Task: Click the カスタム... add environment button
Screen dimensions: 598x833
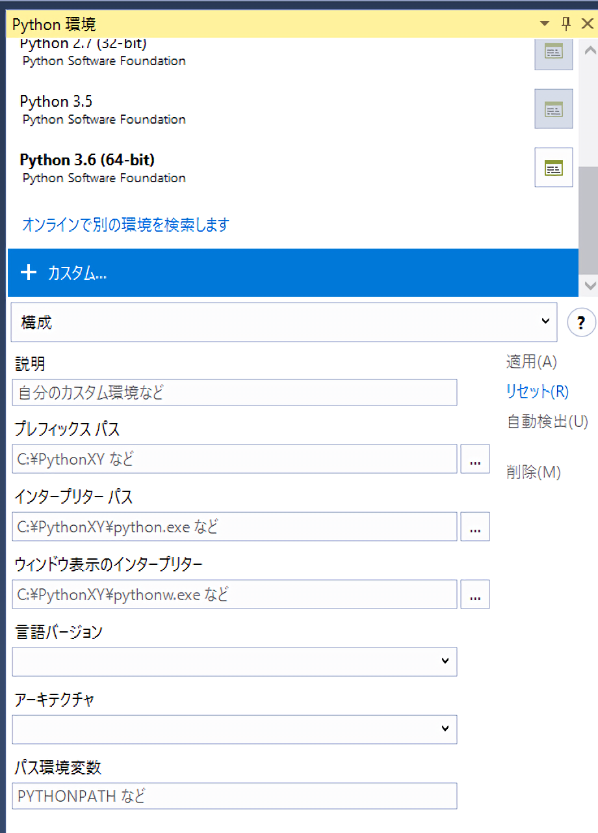Action: pyautogui.click(x=292, y=273)
